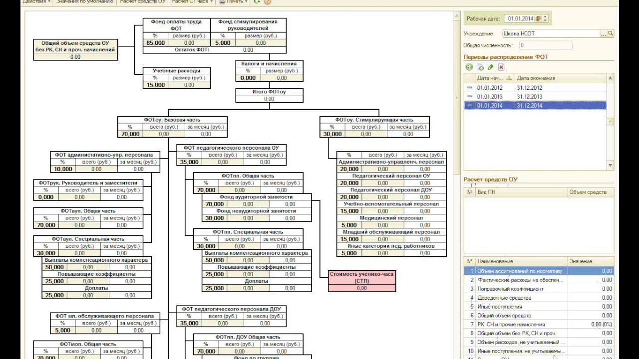Image resolution: width=639 pixels, height=359 pixels.
Task: Open the calendar picker for Рабочая дата
Action: (x=538, y=19)
